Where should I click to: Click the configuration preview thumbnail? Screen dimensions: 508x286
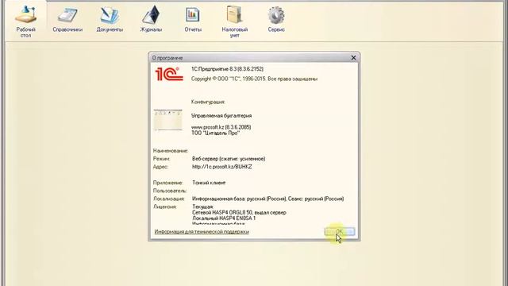pyautogui.click(x=167, y=120)
